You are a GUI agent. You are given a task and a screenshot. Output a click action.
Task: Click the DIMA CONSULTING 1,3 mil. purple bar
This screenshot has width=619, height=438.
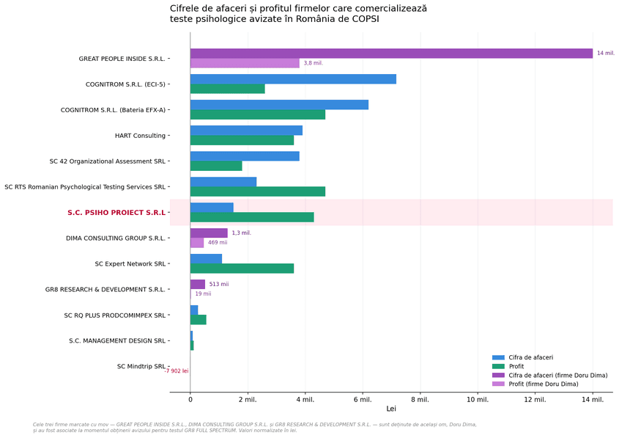[209, 233]
